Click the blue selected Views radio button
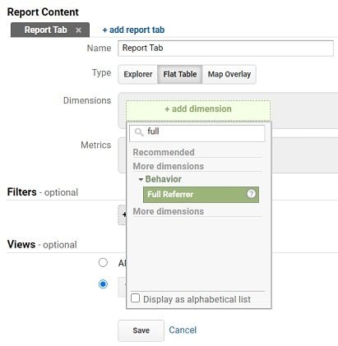The width and height of the screenshot is (338, 346). 103,284
